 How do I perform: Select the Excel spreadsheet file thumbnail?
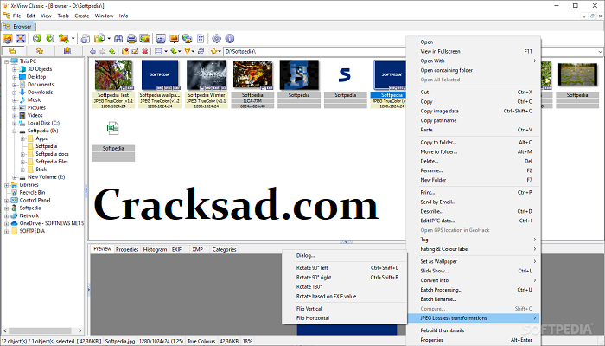point(113,141)
